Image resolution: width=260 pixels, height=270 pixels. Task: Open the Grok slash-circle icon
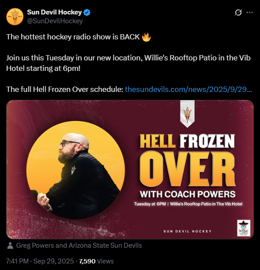[x=238, y=12]
